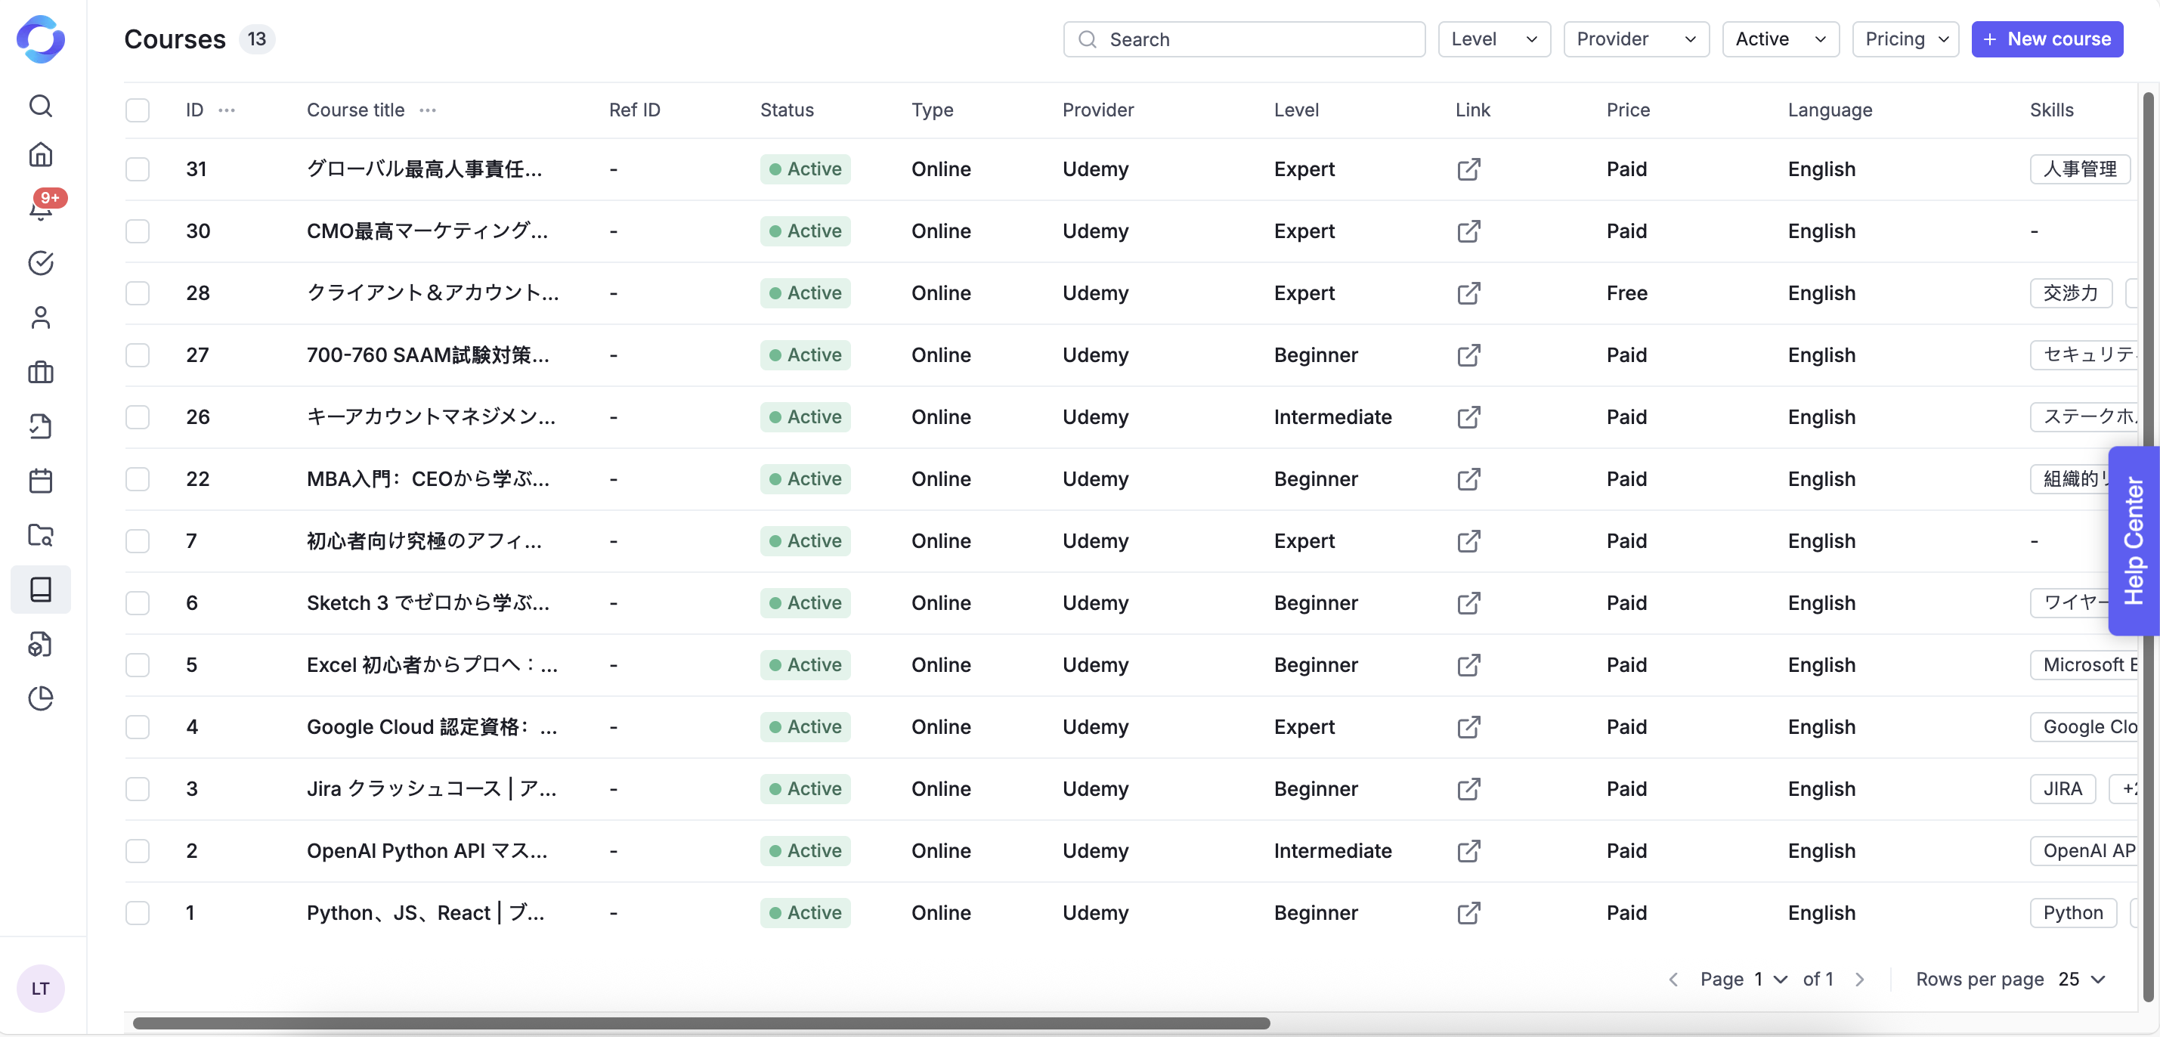
Task: Open the briefcase jobs icon
Action: [40, 372]
